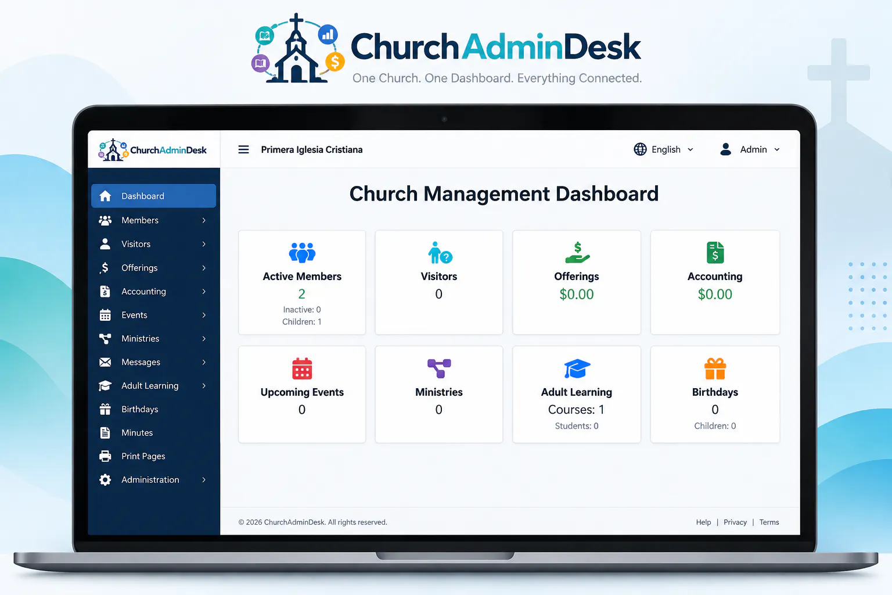Click the red Upcoming Events calendar icon
This screenshot has width=892, height=595.
pyautogui.click(x=302, y=368)
